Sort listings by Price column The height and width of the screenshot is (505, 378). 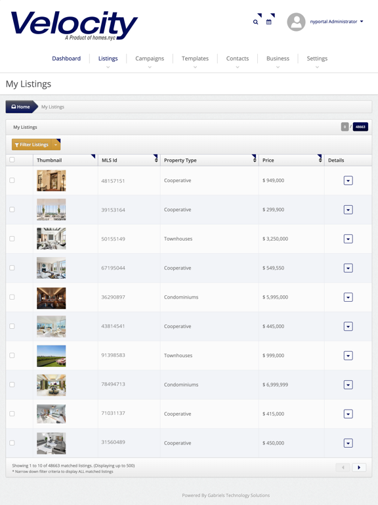point(320,160)
